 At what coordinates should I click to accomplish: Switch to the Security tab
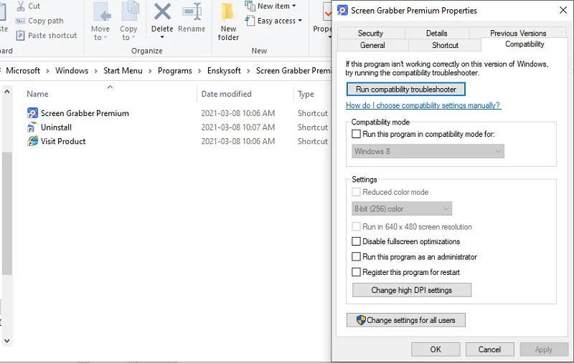pos(370,33)
